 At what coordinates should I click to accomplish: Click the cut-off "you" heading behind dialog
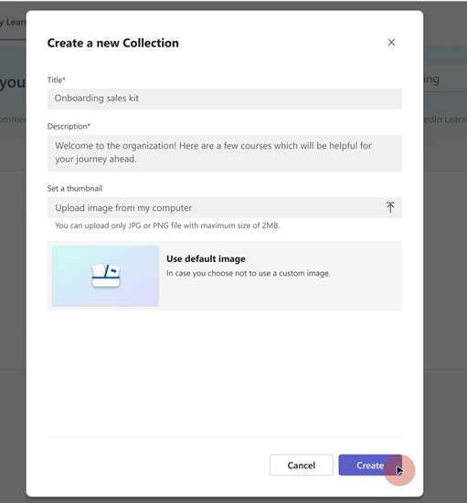pos(12,83)
